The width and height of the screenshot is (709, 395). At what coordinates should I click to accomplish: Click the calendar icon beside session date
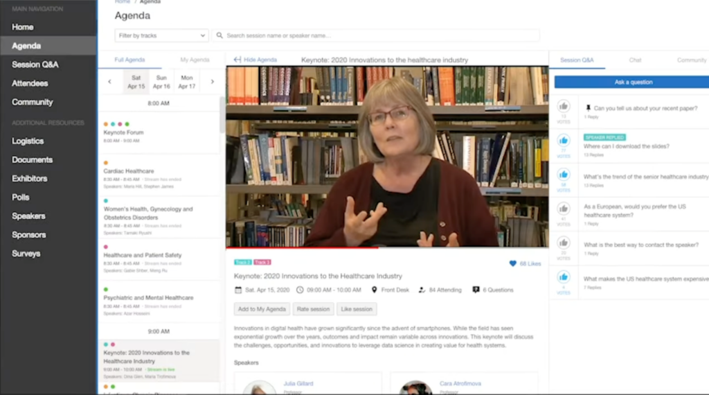click(x=238, y=290)
